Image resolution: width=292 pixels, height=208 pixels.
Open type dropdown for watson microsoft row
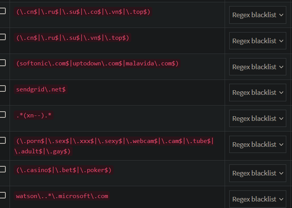258,199
